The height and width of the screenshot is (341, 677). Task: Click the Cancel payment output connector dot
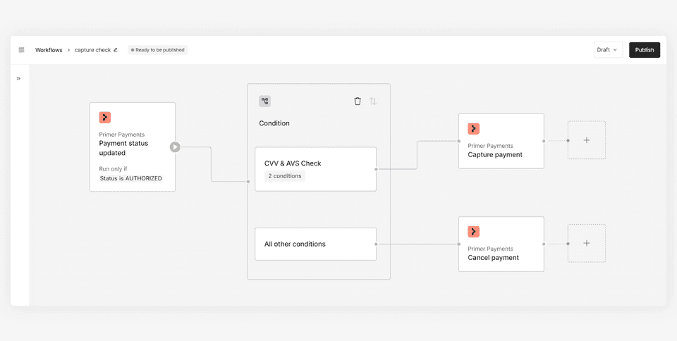pos(544,244)
